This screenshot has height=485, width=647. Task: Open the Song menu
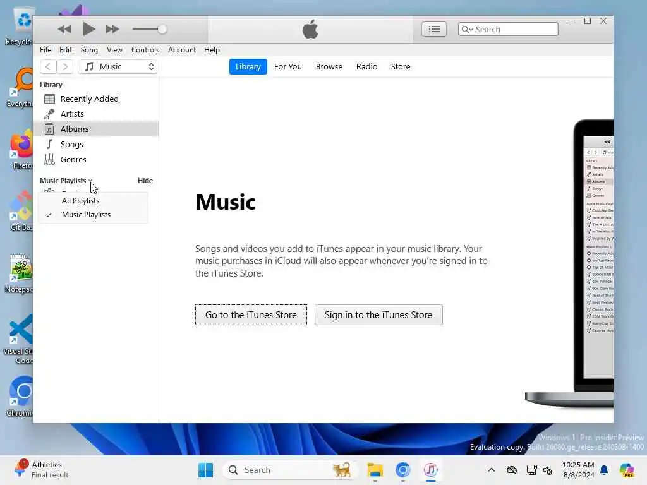pyautogui.click(x=89, y=50)
